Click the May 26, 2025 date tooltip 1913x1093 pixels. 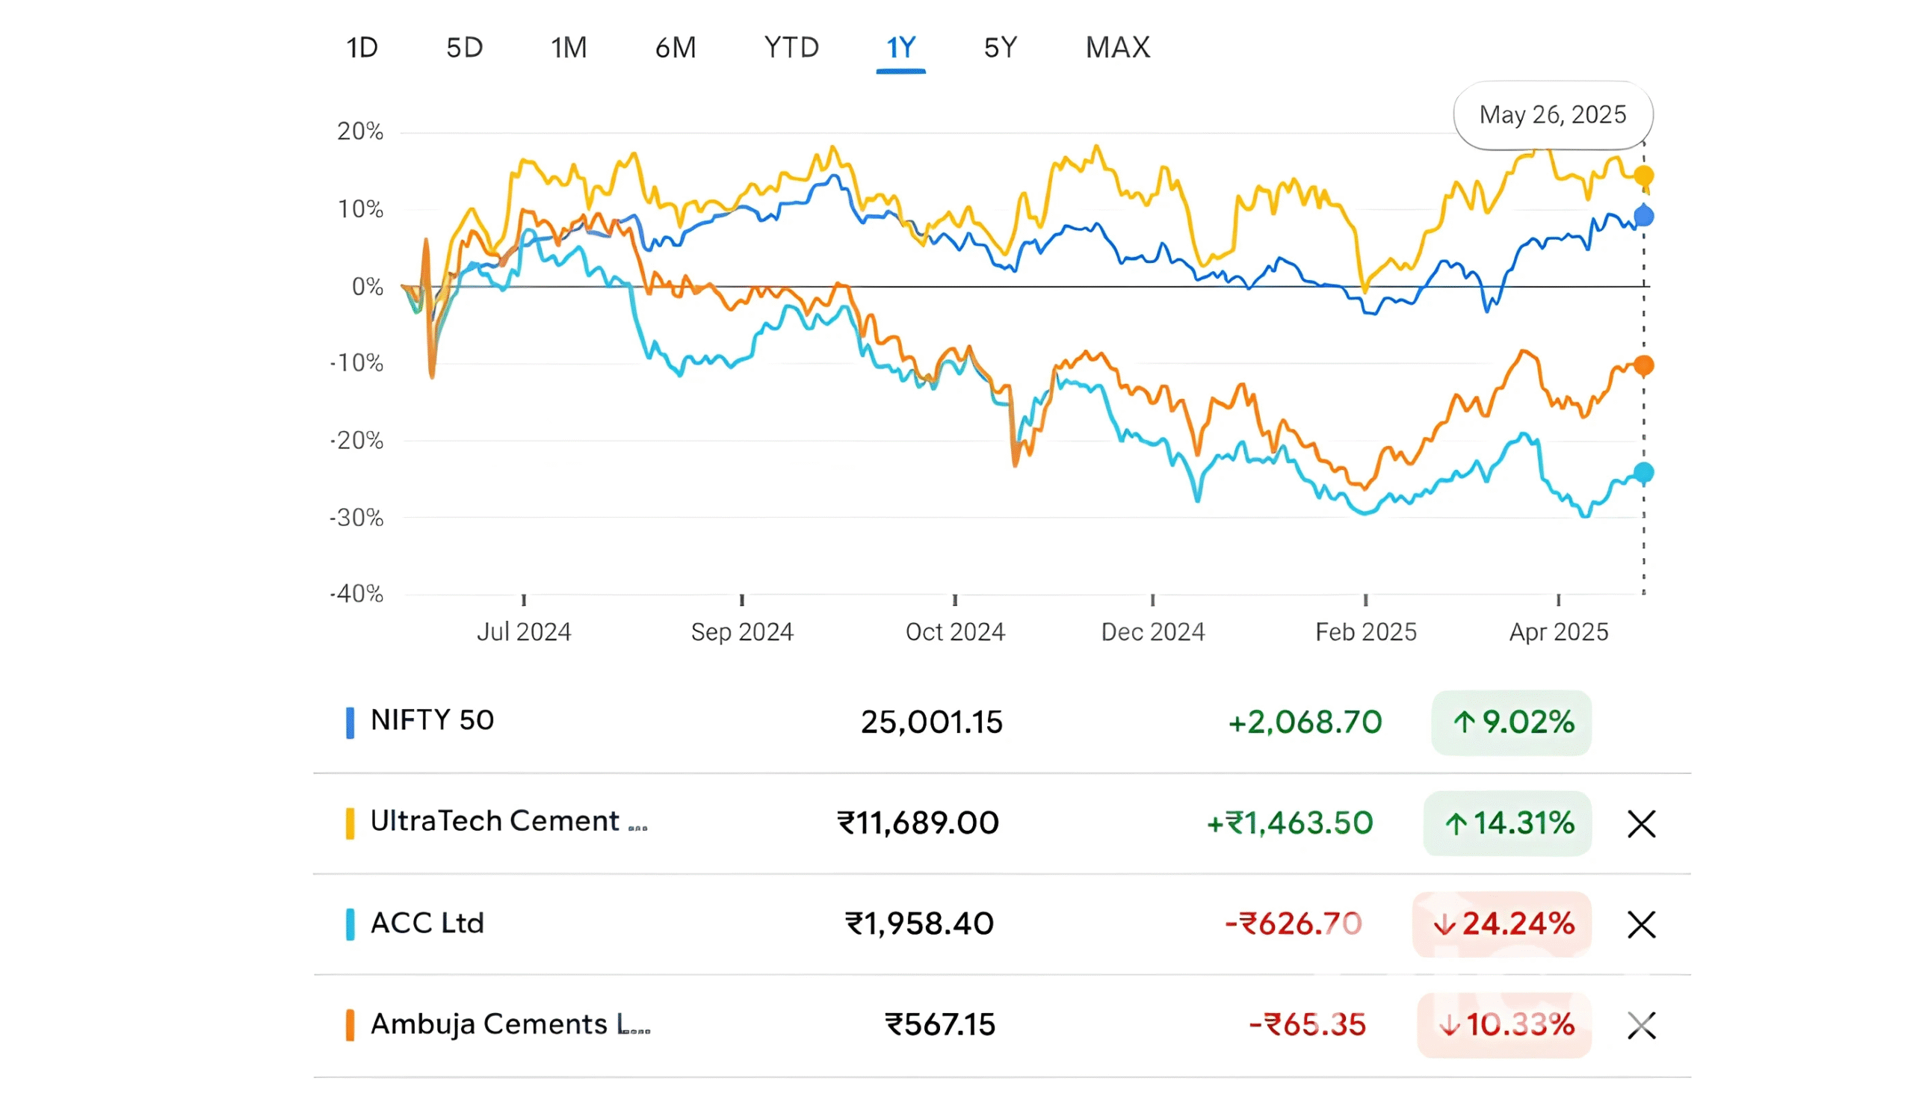point(1553,115)
